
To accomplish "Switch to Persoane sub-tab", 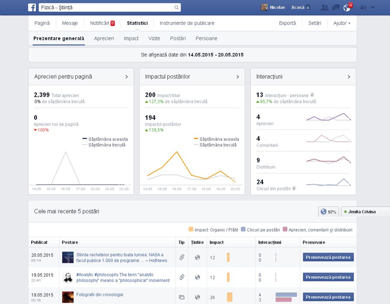I will pyautogui.click(x=206, y=38).
